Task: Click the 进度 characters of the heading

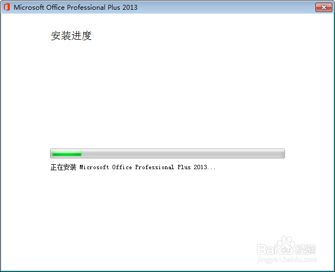Action: click(82, 36)
